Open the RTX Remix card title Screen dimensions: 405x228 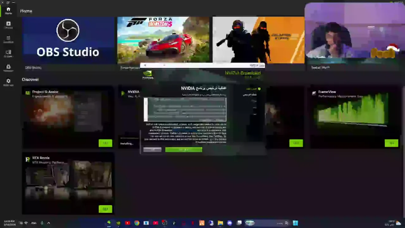[41, 158]
